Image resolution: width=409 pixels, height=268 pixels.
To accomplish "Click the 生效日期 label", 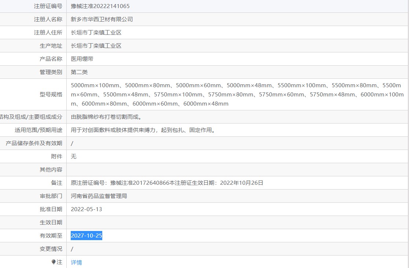I will click(51, 223).
